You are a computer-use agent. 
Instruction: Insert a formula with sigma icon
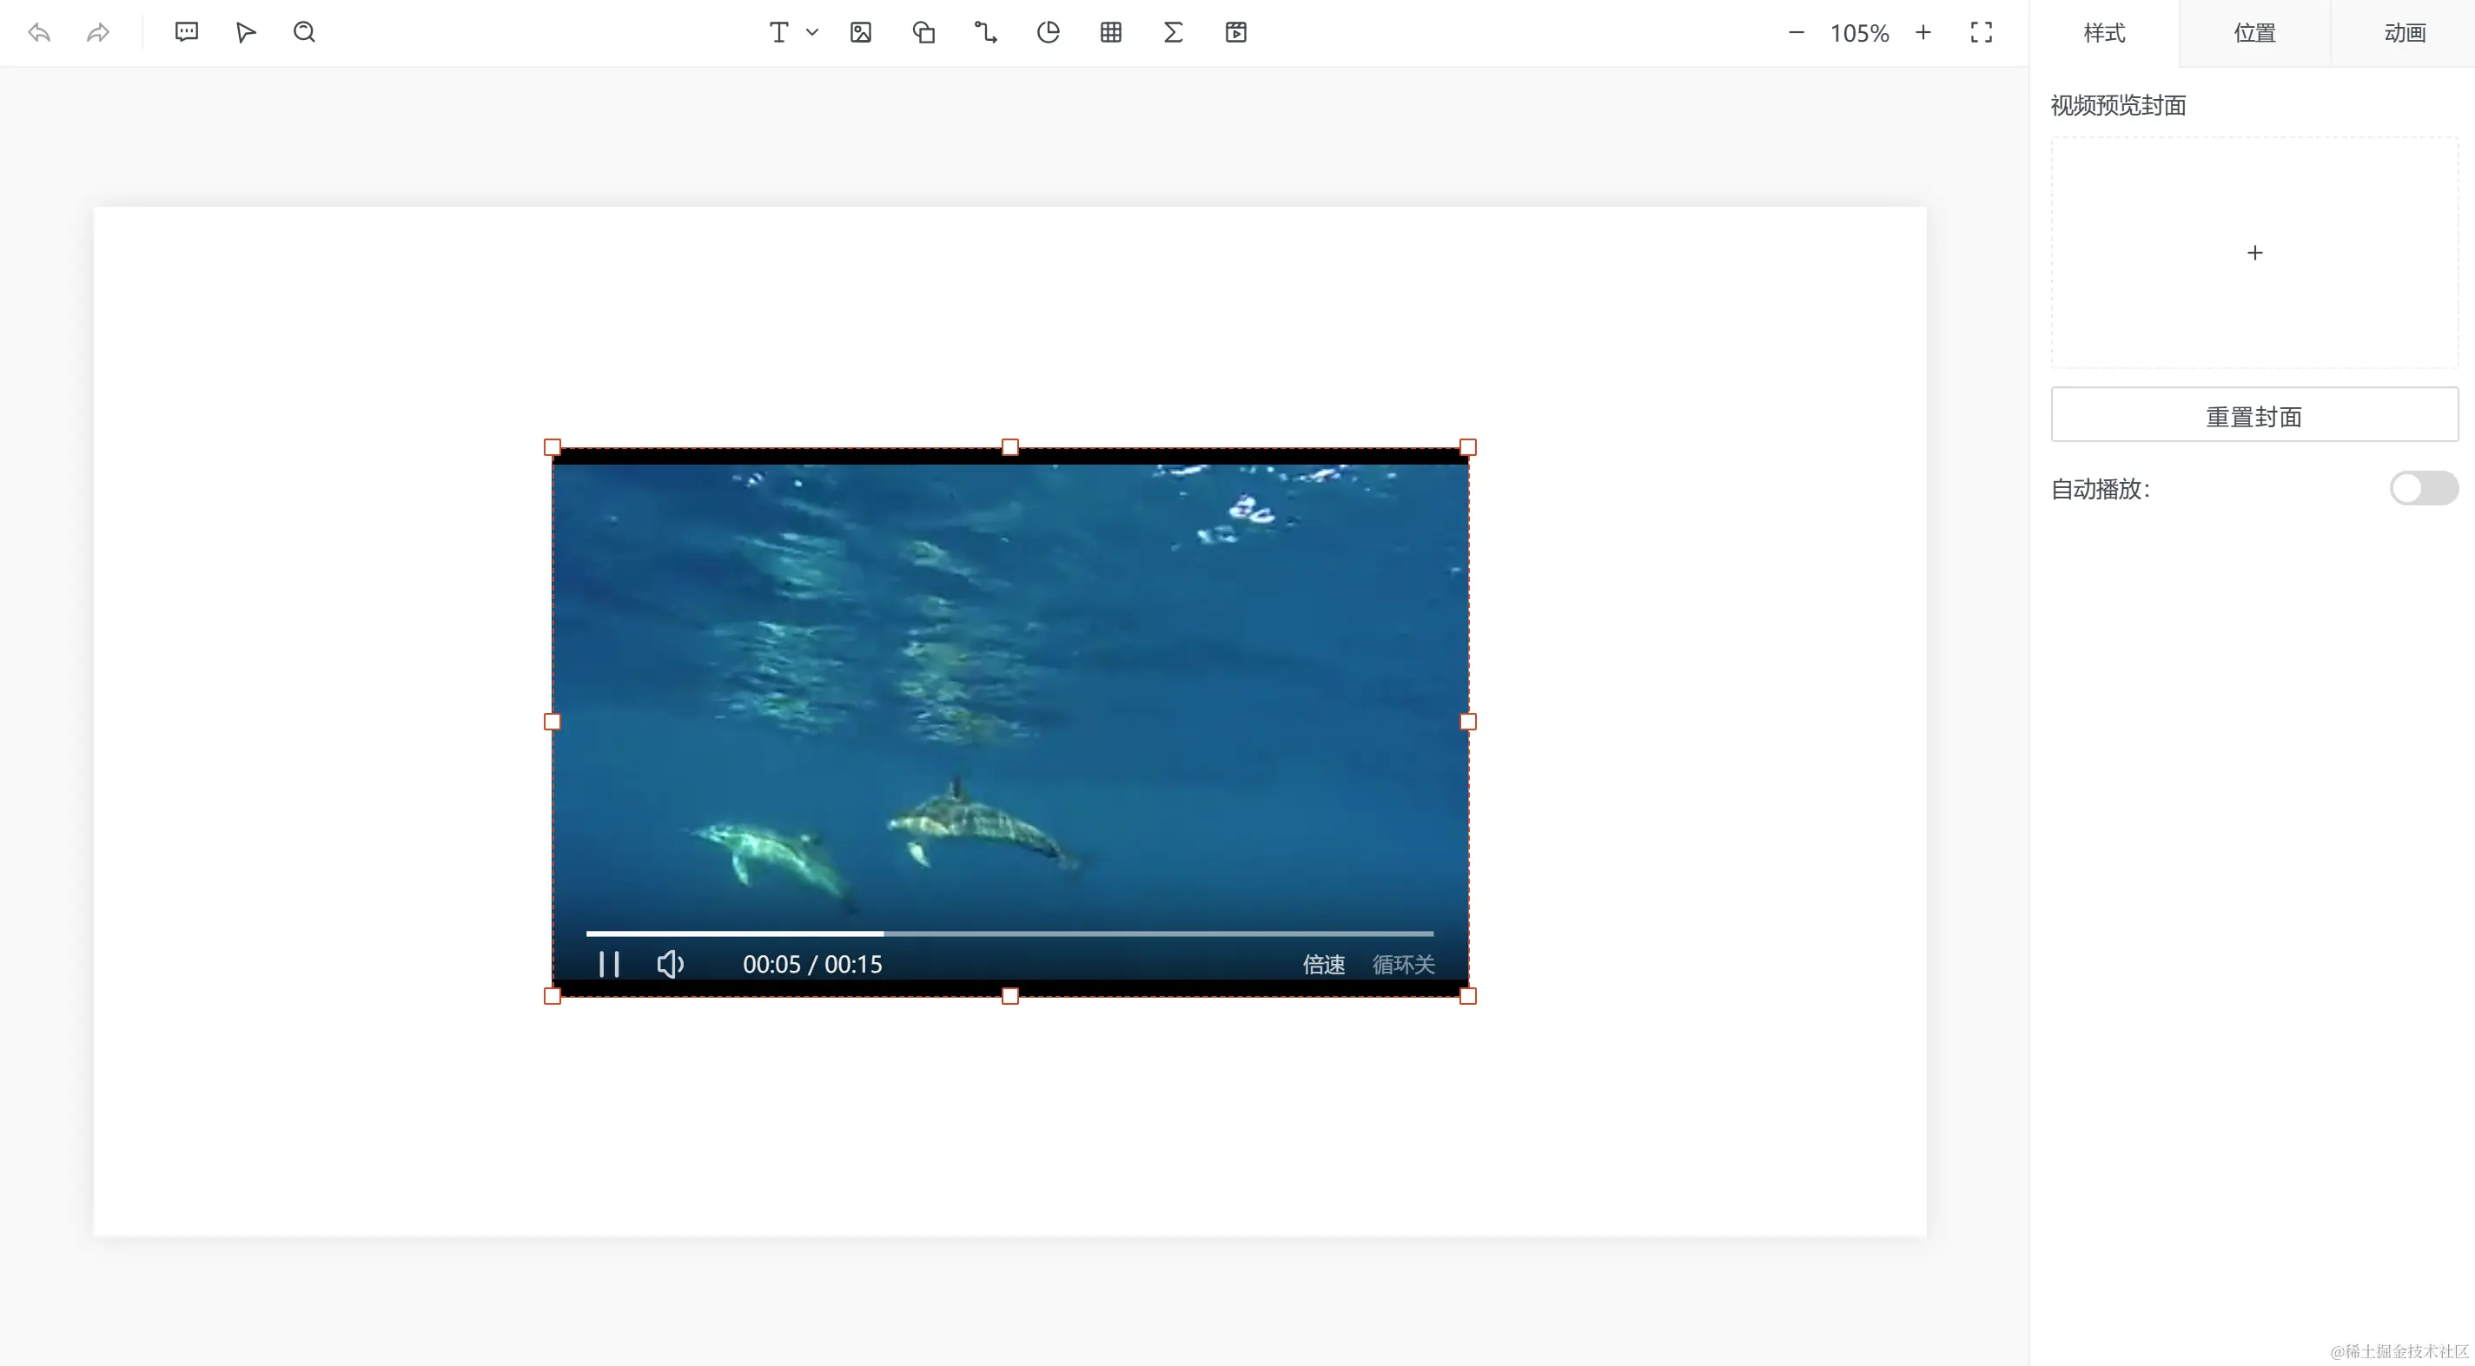coord(1173,33)
